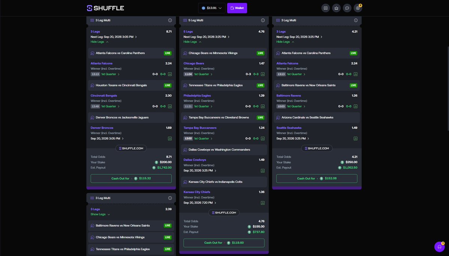The width and height of the screenshot is (449, 256).
Task: Show info for the 8.71 odds 3 Leg Multi
Action: pos(170,20)
